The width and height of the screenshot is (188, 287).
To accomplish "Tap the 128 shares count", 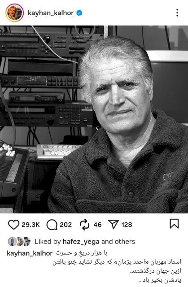I will tap(127, 225).
